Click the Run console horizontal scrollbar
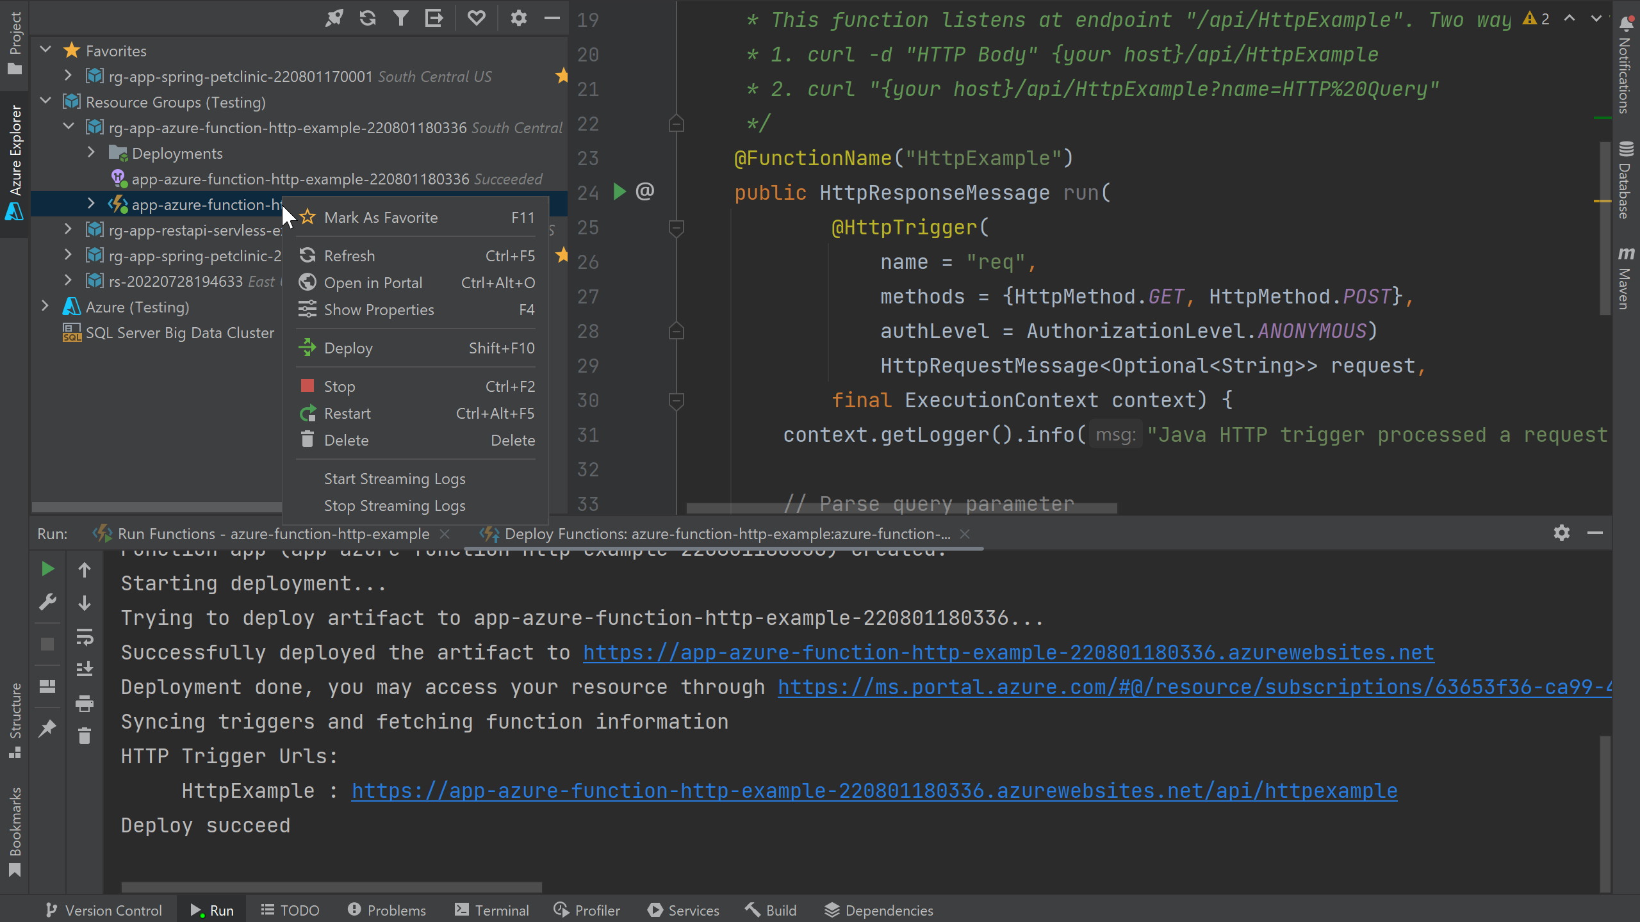 [x=331, y=887]
